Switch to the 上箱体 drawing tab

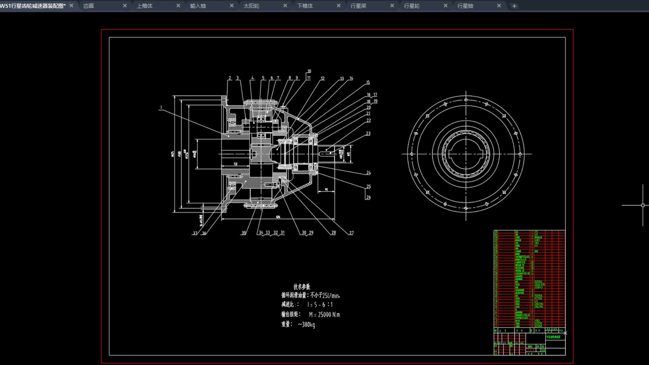tap(145, 6)
